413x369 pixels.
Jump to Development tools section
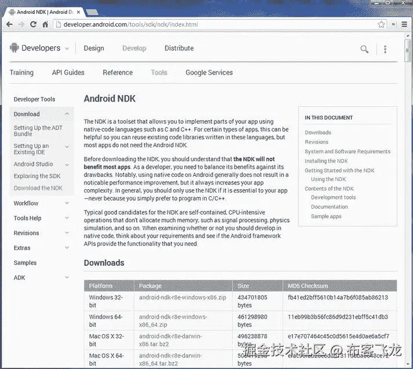333,197
